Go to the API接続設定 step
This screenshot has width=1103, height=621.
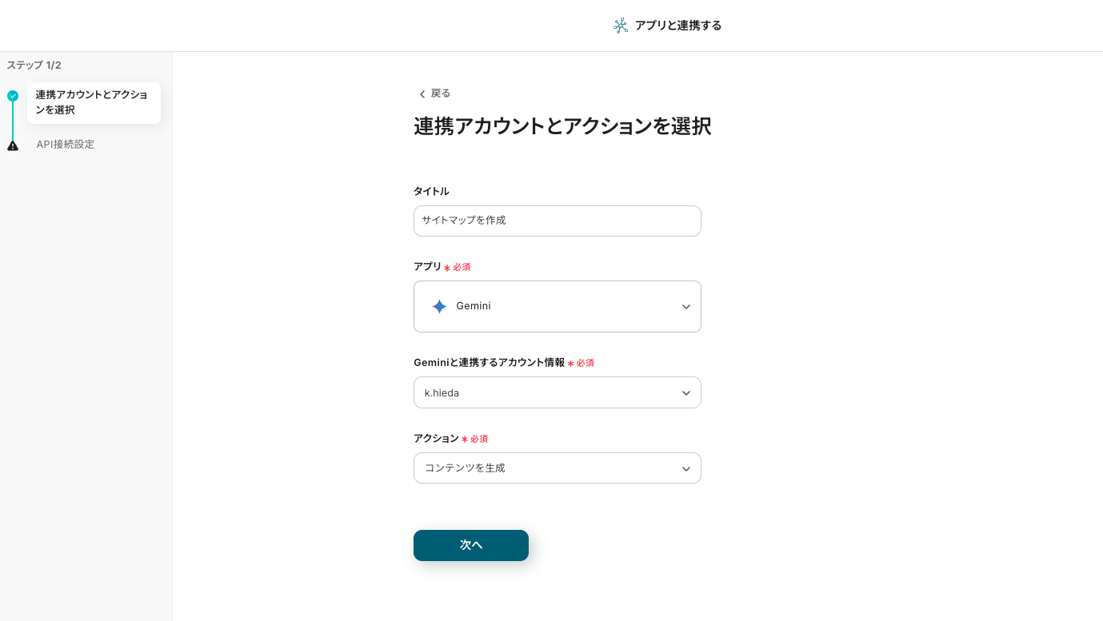pos(66,145)
